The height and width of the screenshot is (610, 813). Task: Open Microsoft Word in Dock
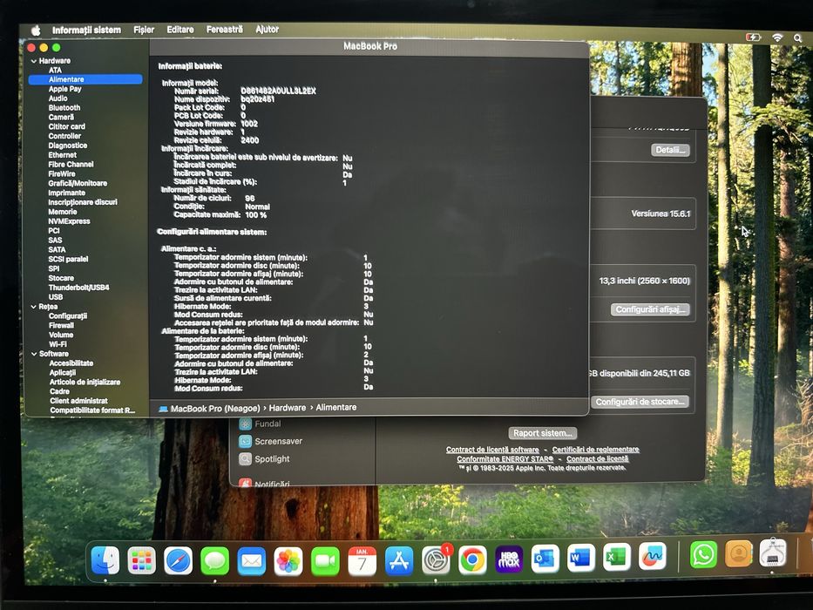(x=580, y=558)
